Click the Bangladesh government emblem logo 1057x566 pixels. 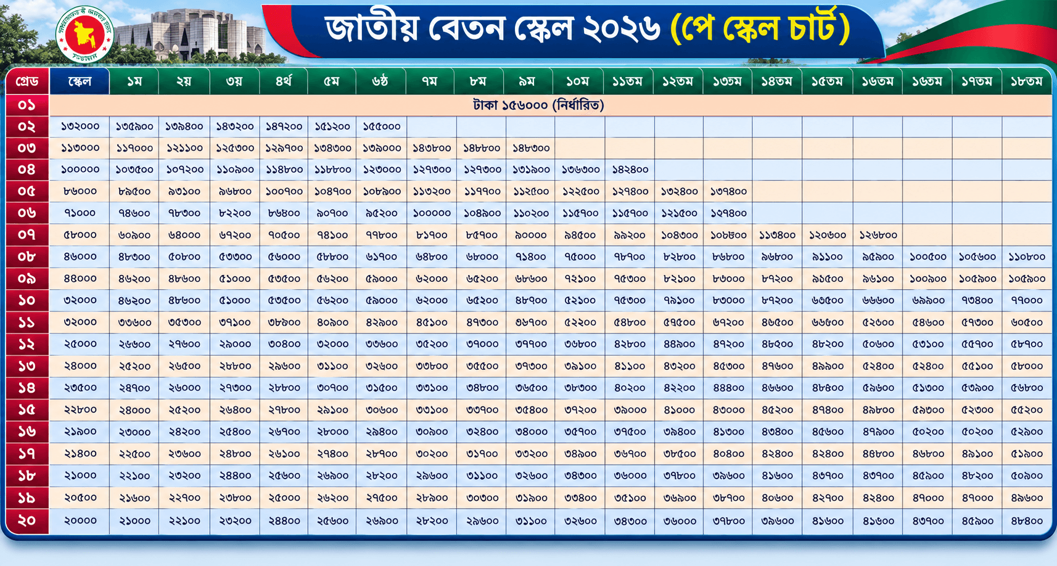(x=84, y=35)
